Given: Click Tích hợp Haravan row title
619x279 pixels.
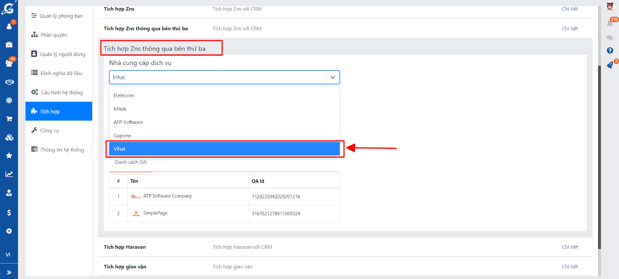Looking at the screenshot, I should click(x=125, y=247).
